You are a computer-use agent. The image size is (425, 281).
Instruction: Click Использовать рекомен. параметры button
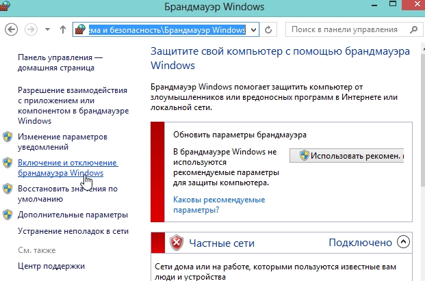point(347,156)
